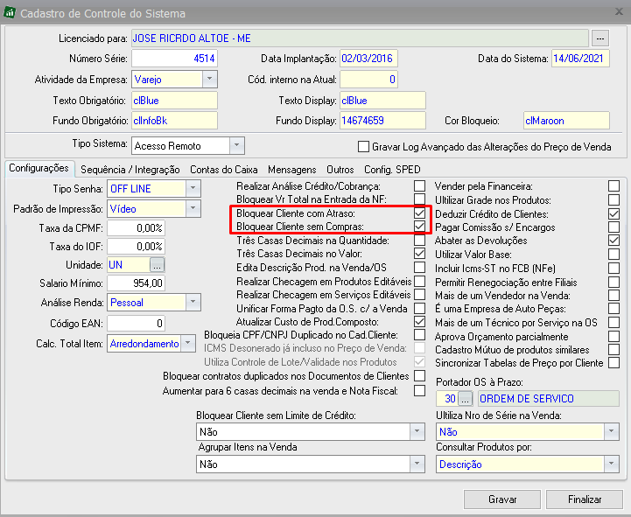Uncheck Atualizar Custo de Prod.Composto

419,321
